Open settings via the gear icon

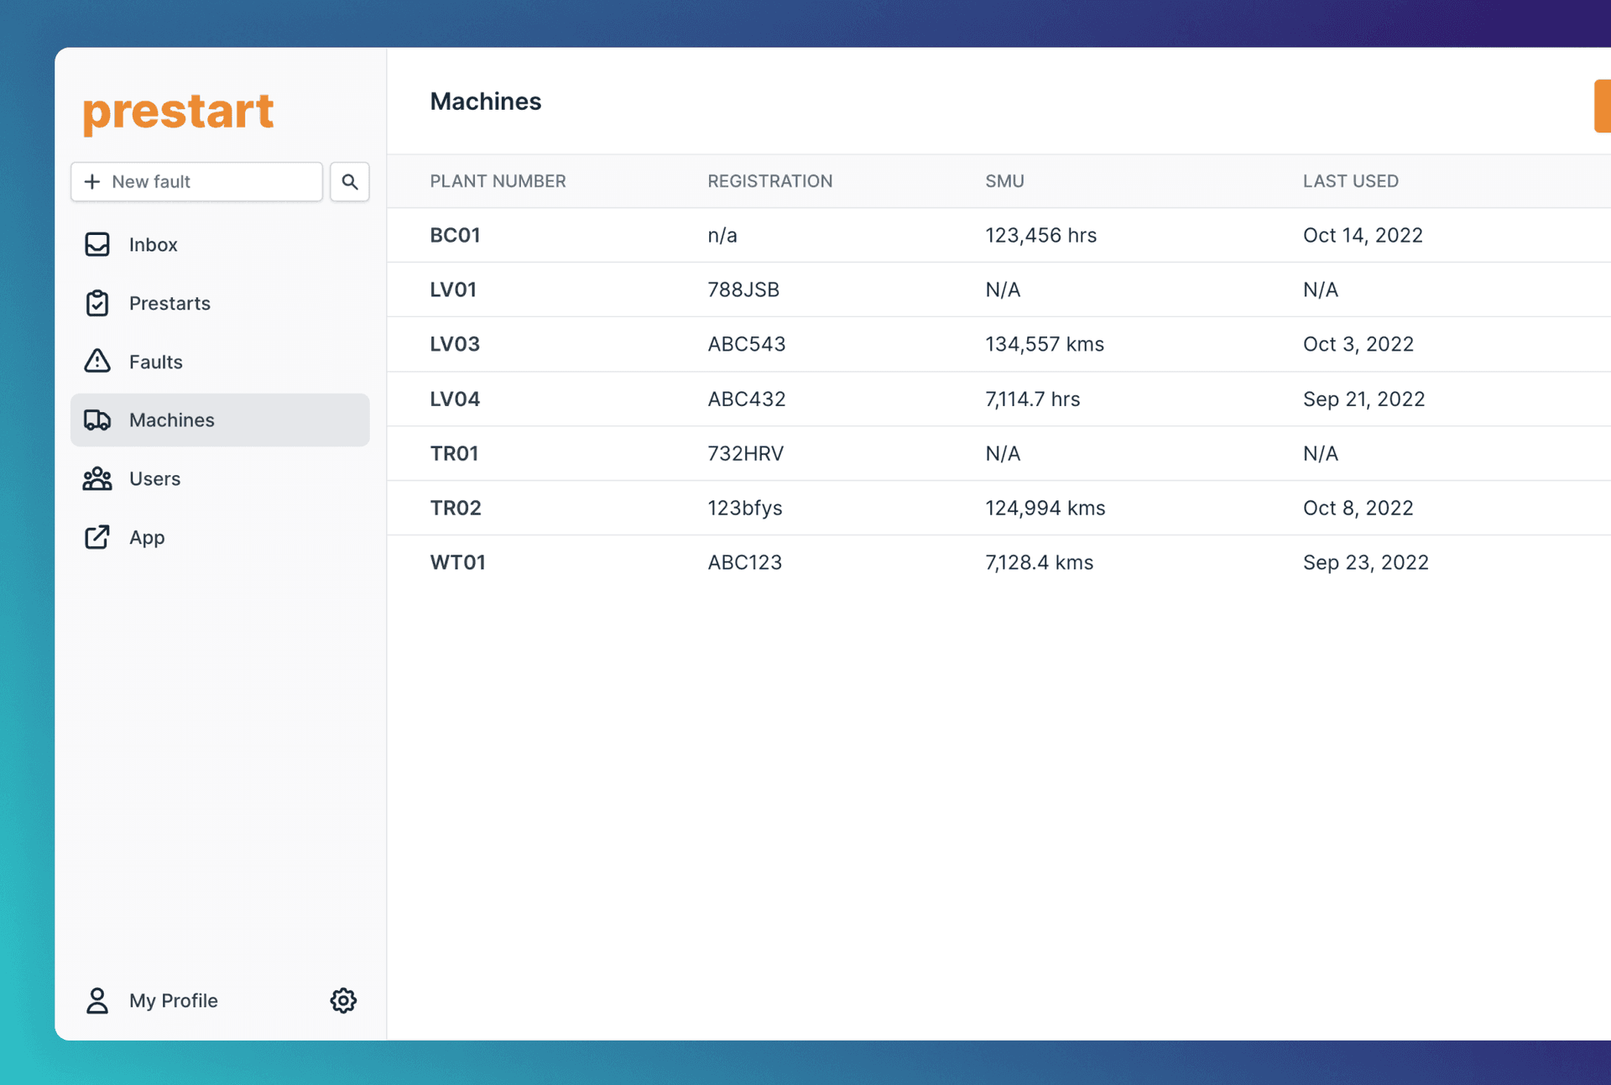pos(343,1000)
